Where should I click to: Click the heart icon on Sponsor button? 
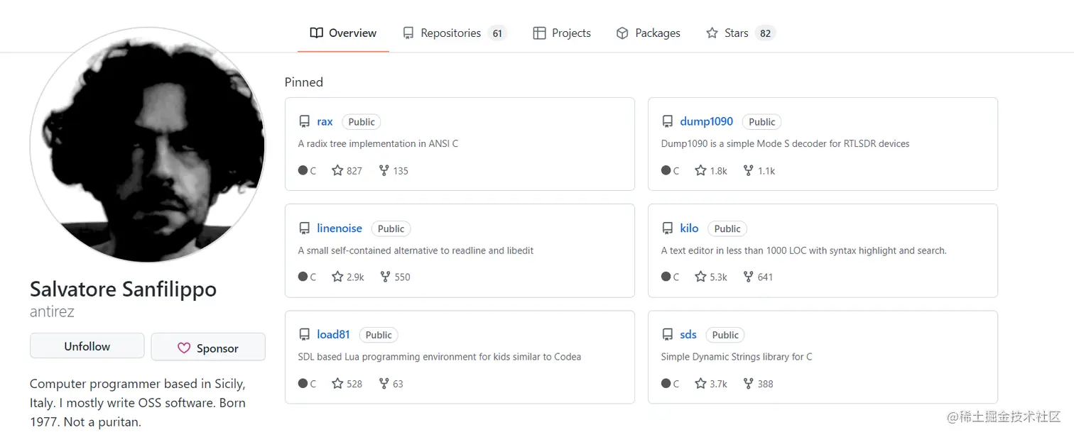coord(184,348)
